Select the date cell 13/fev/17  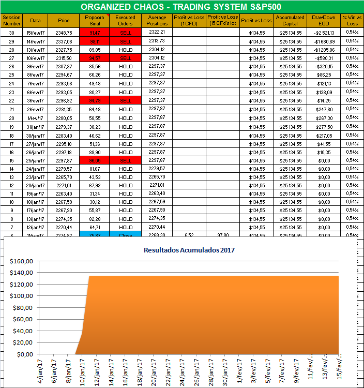click(x=35, y=50)
